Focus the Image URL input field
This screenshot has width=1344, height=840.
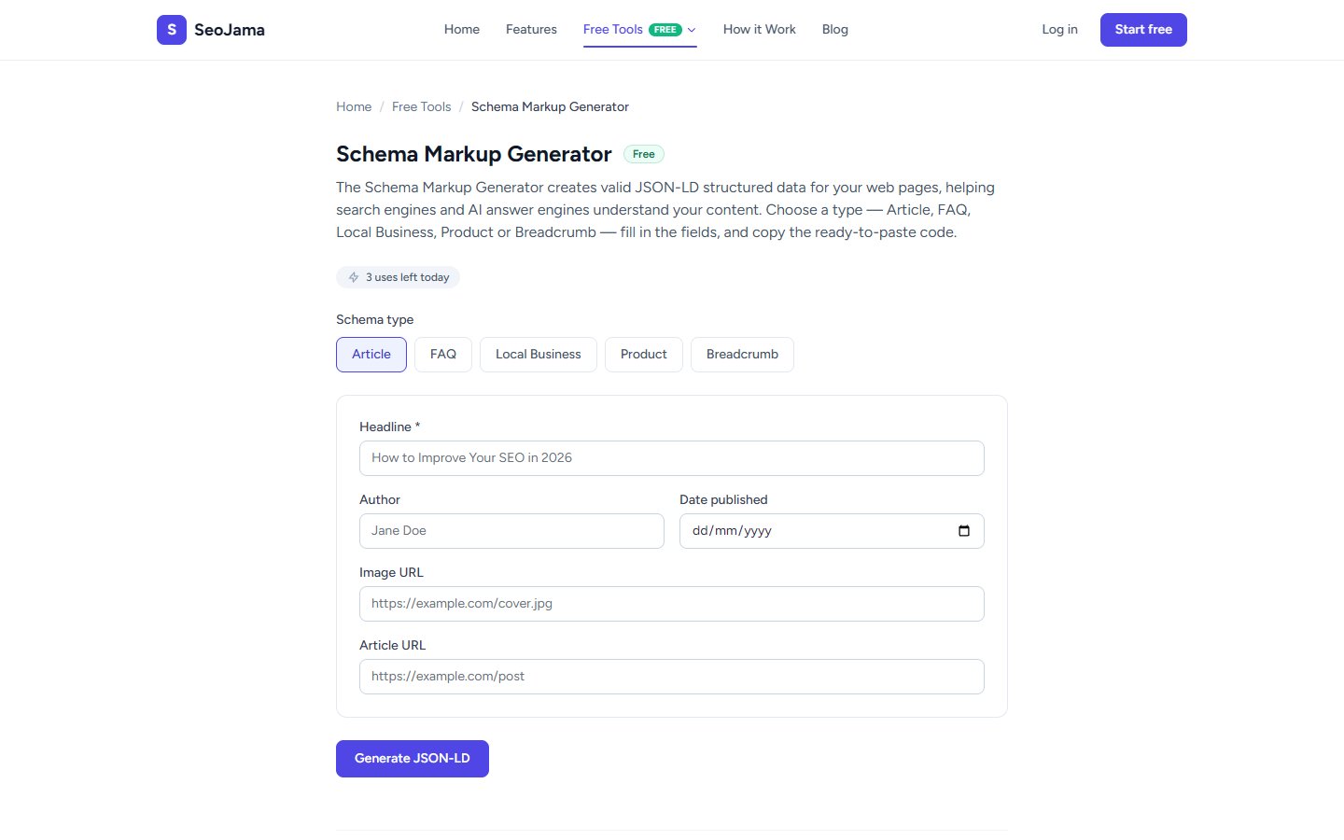pos(672,604)
